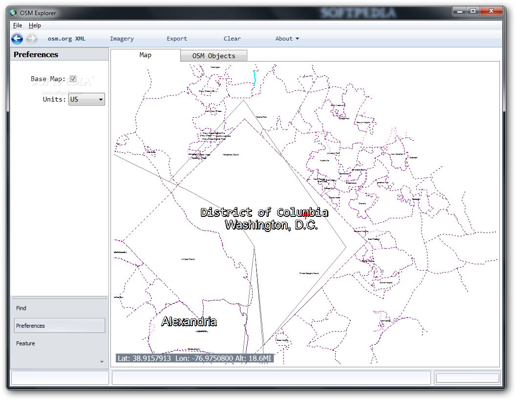
Task: Expand the About dropdown menu
Action: 287,39
